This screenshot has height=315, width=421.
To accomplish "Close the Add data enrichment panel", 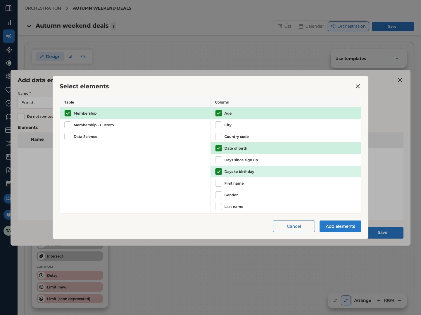I will (400, 80).
